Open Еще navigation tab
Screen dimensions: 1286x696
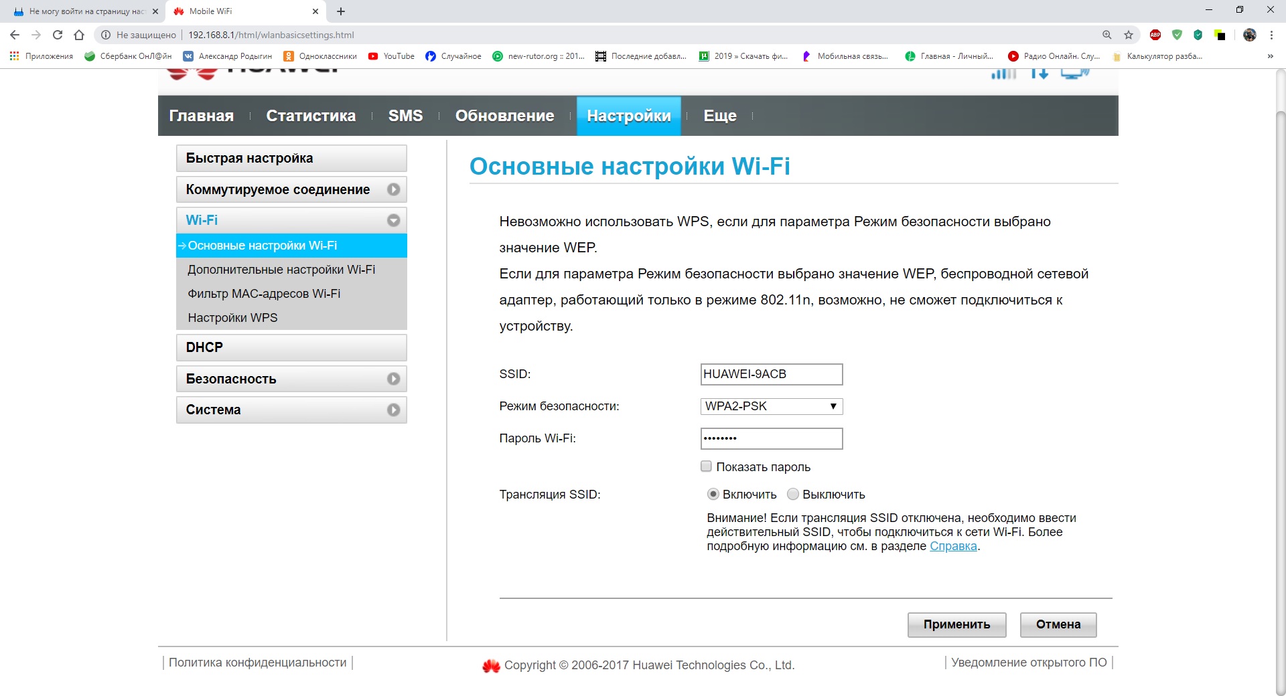[x=719, y=116]
